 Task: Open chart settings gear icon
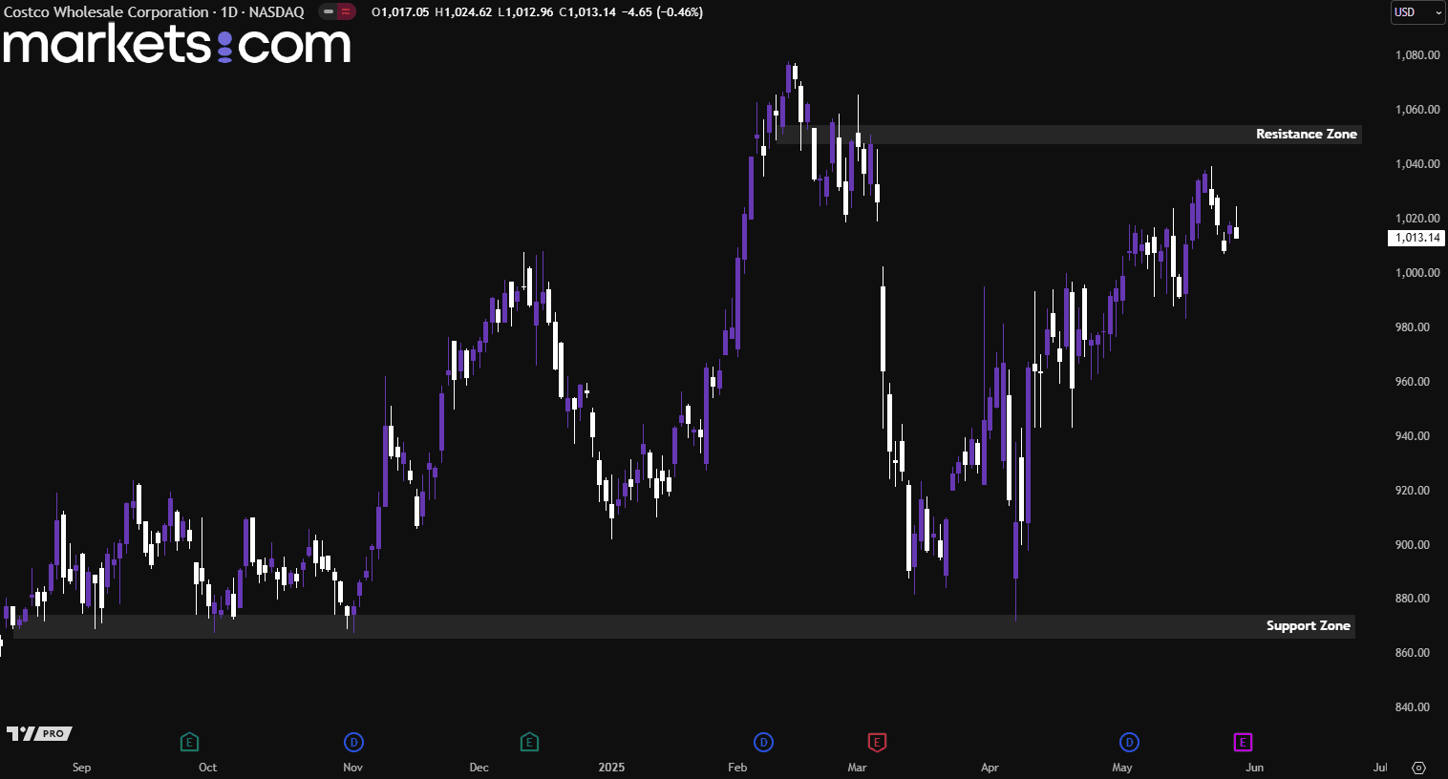(1418, 768)
